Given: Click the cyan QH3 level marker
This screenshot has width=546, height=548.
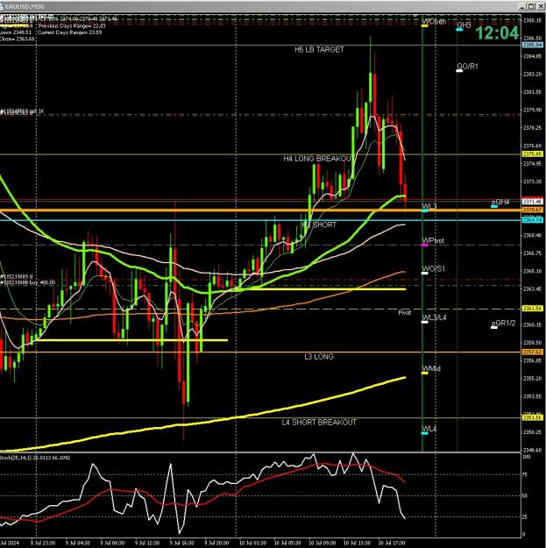Looking at the screenshot, I should (459, 30).
